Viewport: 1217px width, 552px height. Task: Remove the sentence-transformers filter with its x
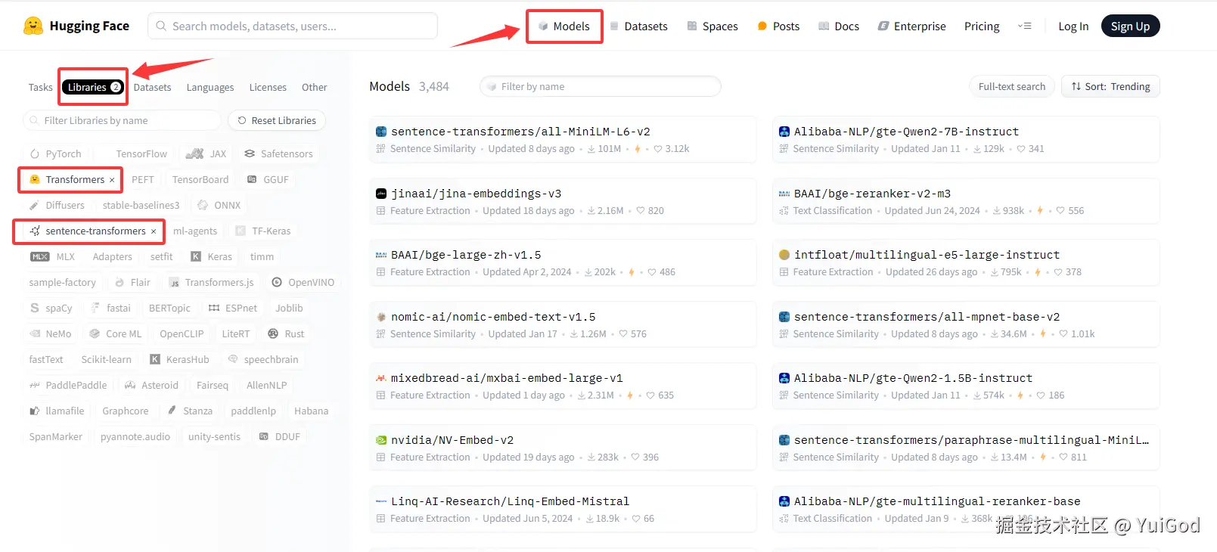pyautogui.click(x=154, y=231)
